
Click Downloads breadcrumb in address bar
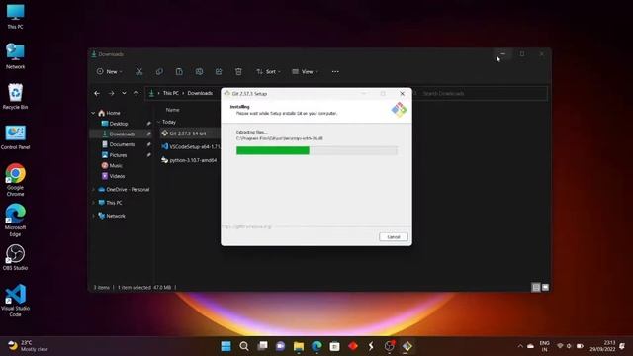(x=200, y=93)
